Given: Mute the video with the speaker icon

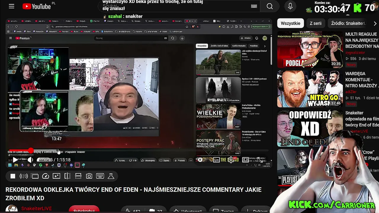Looking at the screenshot, I should pos(30,160).
